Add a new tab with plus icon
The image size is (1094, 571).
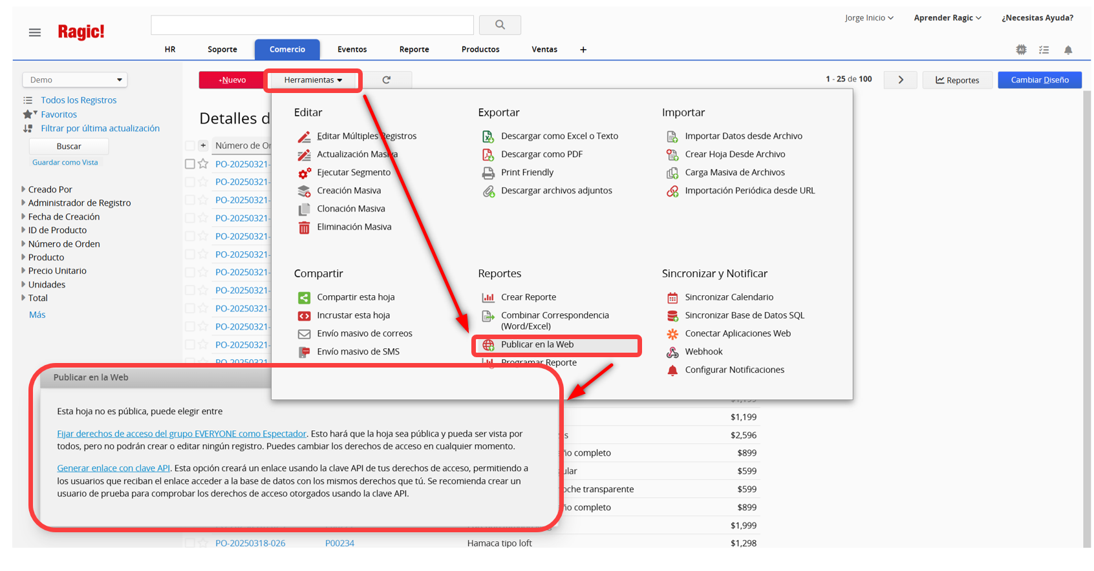click(x=583, y=50)
